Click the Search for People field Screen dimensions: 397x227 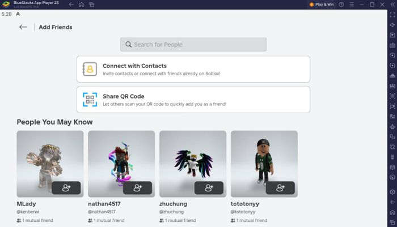tap(193, 45)
